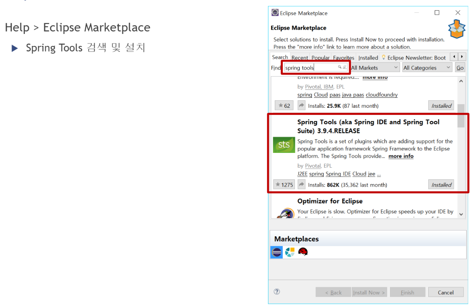Close the Eclipse Marketplace window
The image size is (473, 307).
[457, 13]
